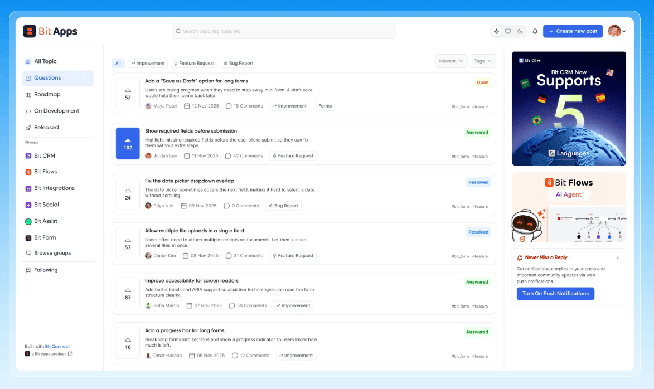Open comments on Show required fields post
Viewport: 654px width, 389px height.
244,156
